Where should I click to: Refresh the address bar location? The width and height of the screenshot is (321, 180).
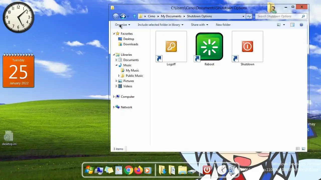click(249, 16)
